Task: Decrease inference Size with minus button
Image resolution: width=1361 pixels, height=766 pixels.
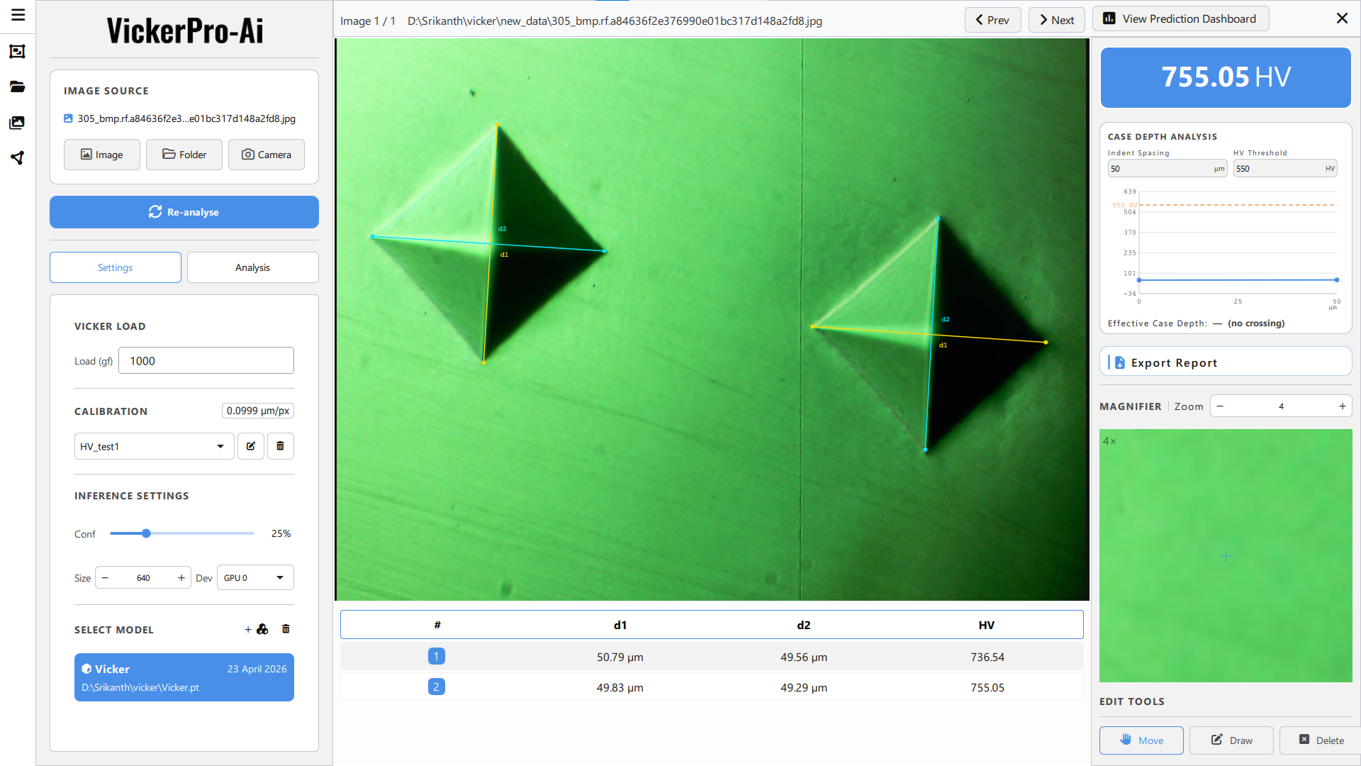Action: click(x=105, y=578)
